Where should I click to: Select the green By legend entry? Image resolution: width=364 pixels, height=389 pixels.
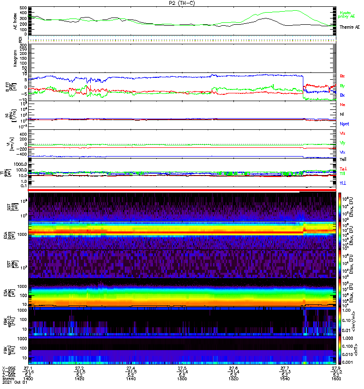click(x=342, y=86)
